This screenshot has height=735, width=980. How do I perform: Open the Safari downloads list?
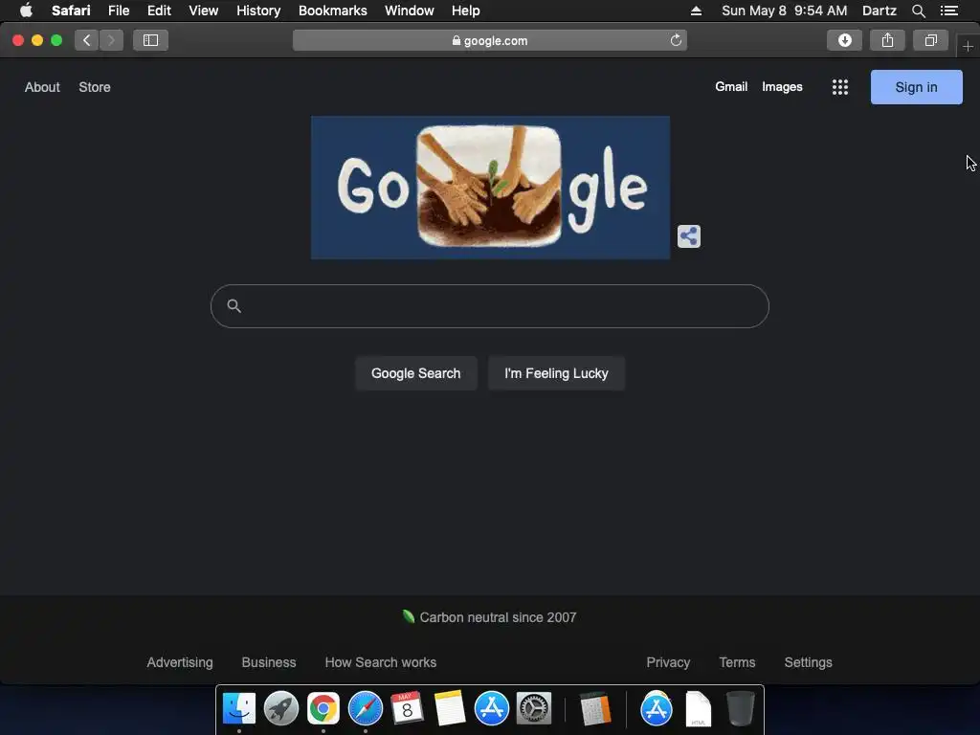point(844,40)
